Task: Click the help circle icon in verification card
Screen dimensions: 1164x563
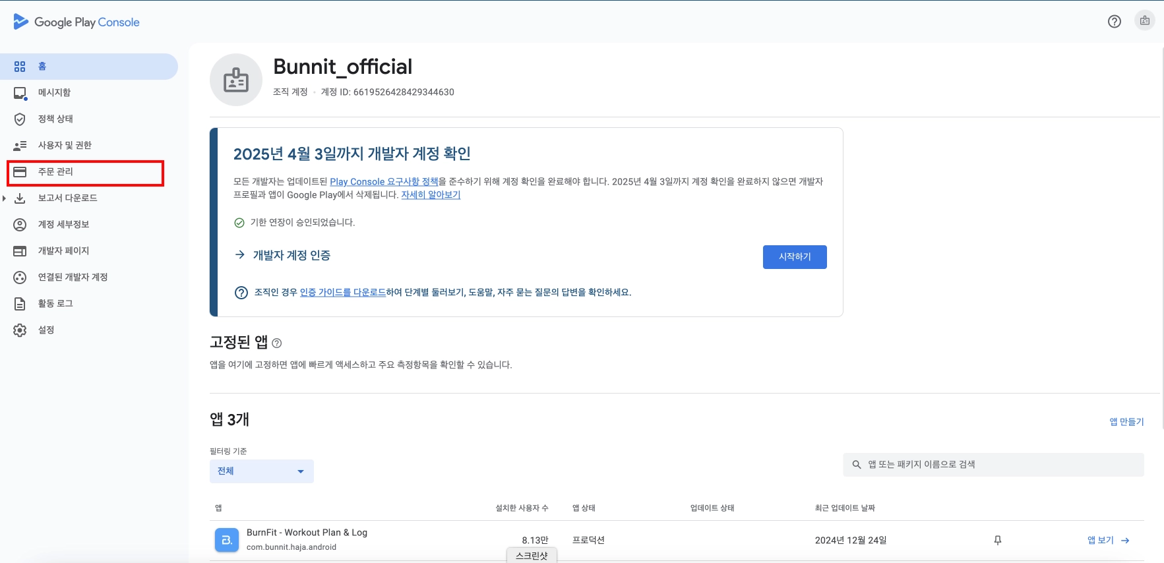Action: coord(241,293)
